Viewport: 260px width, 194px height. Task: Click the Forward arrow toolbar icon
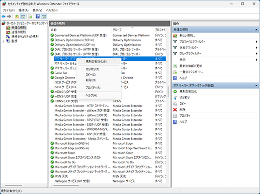pyautogui.click(x=9, y=17)
